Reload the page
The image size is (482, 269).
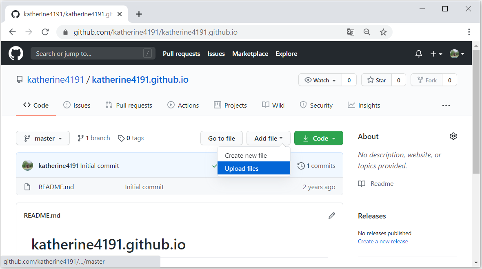coord(45,32)
